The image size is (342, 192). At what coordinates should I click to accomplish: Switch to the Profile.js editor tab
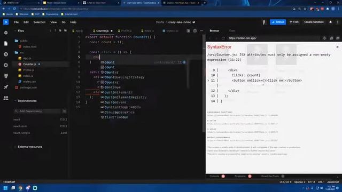tap(125, 31)
